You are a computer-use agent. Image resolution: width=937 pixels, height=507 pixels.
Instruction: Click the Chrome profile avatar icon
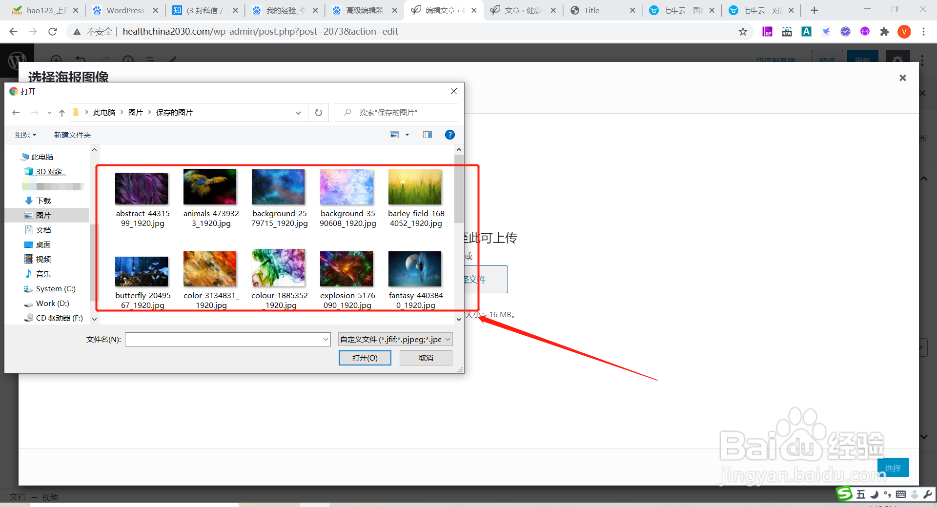(904, 31)
